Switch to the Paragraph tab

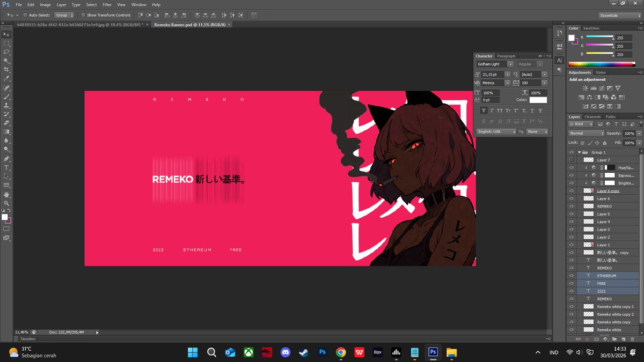tap(506, 56)
